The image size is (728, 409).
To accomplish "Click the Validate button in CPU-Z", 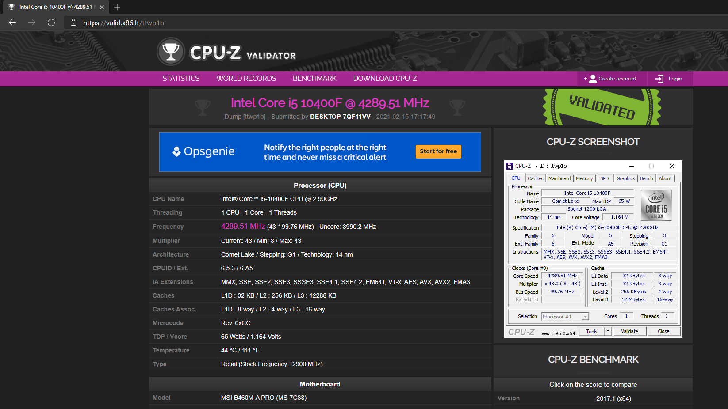I will pyautogui.click(x=629, y=331).
